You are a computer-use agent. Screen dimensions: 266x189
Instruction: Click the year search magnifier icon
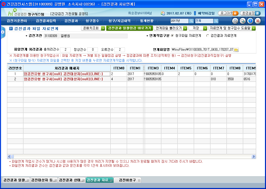tap(191, 21)
